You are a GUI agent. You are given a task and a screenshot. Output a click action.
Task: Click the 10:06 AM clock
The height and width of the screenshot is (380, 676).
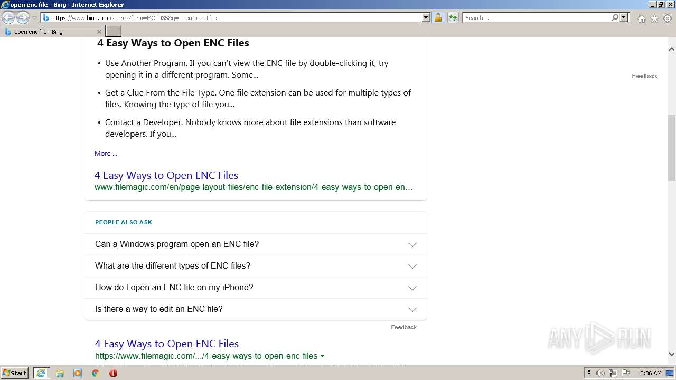point(649,373)
